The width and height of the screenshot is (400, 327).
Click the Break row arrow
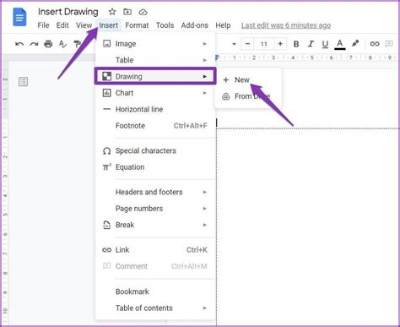[x=205, y=225]
